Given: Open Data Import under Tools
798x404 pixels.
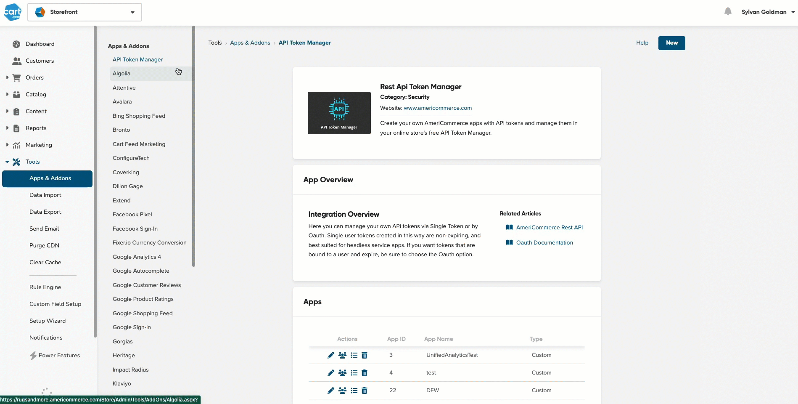Looking at the screenshot, I should coord(45,195).
